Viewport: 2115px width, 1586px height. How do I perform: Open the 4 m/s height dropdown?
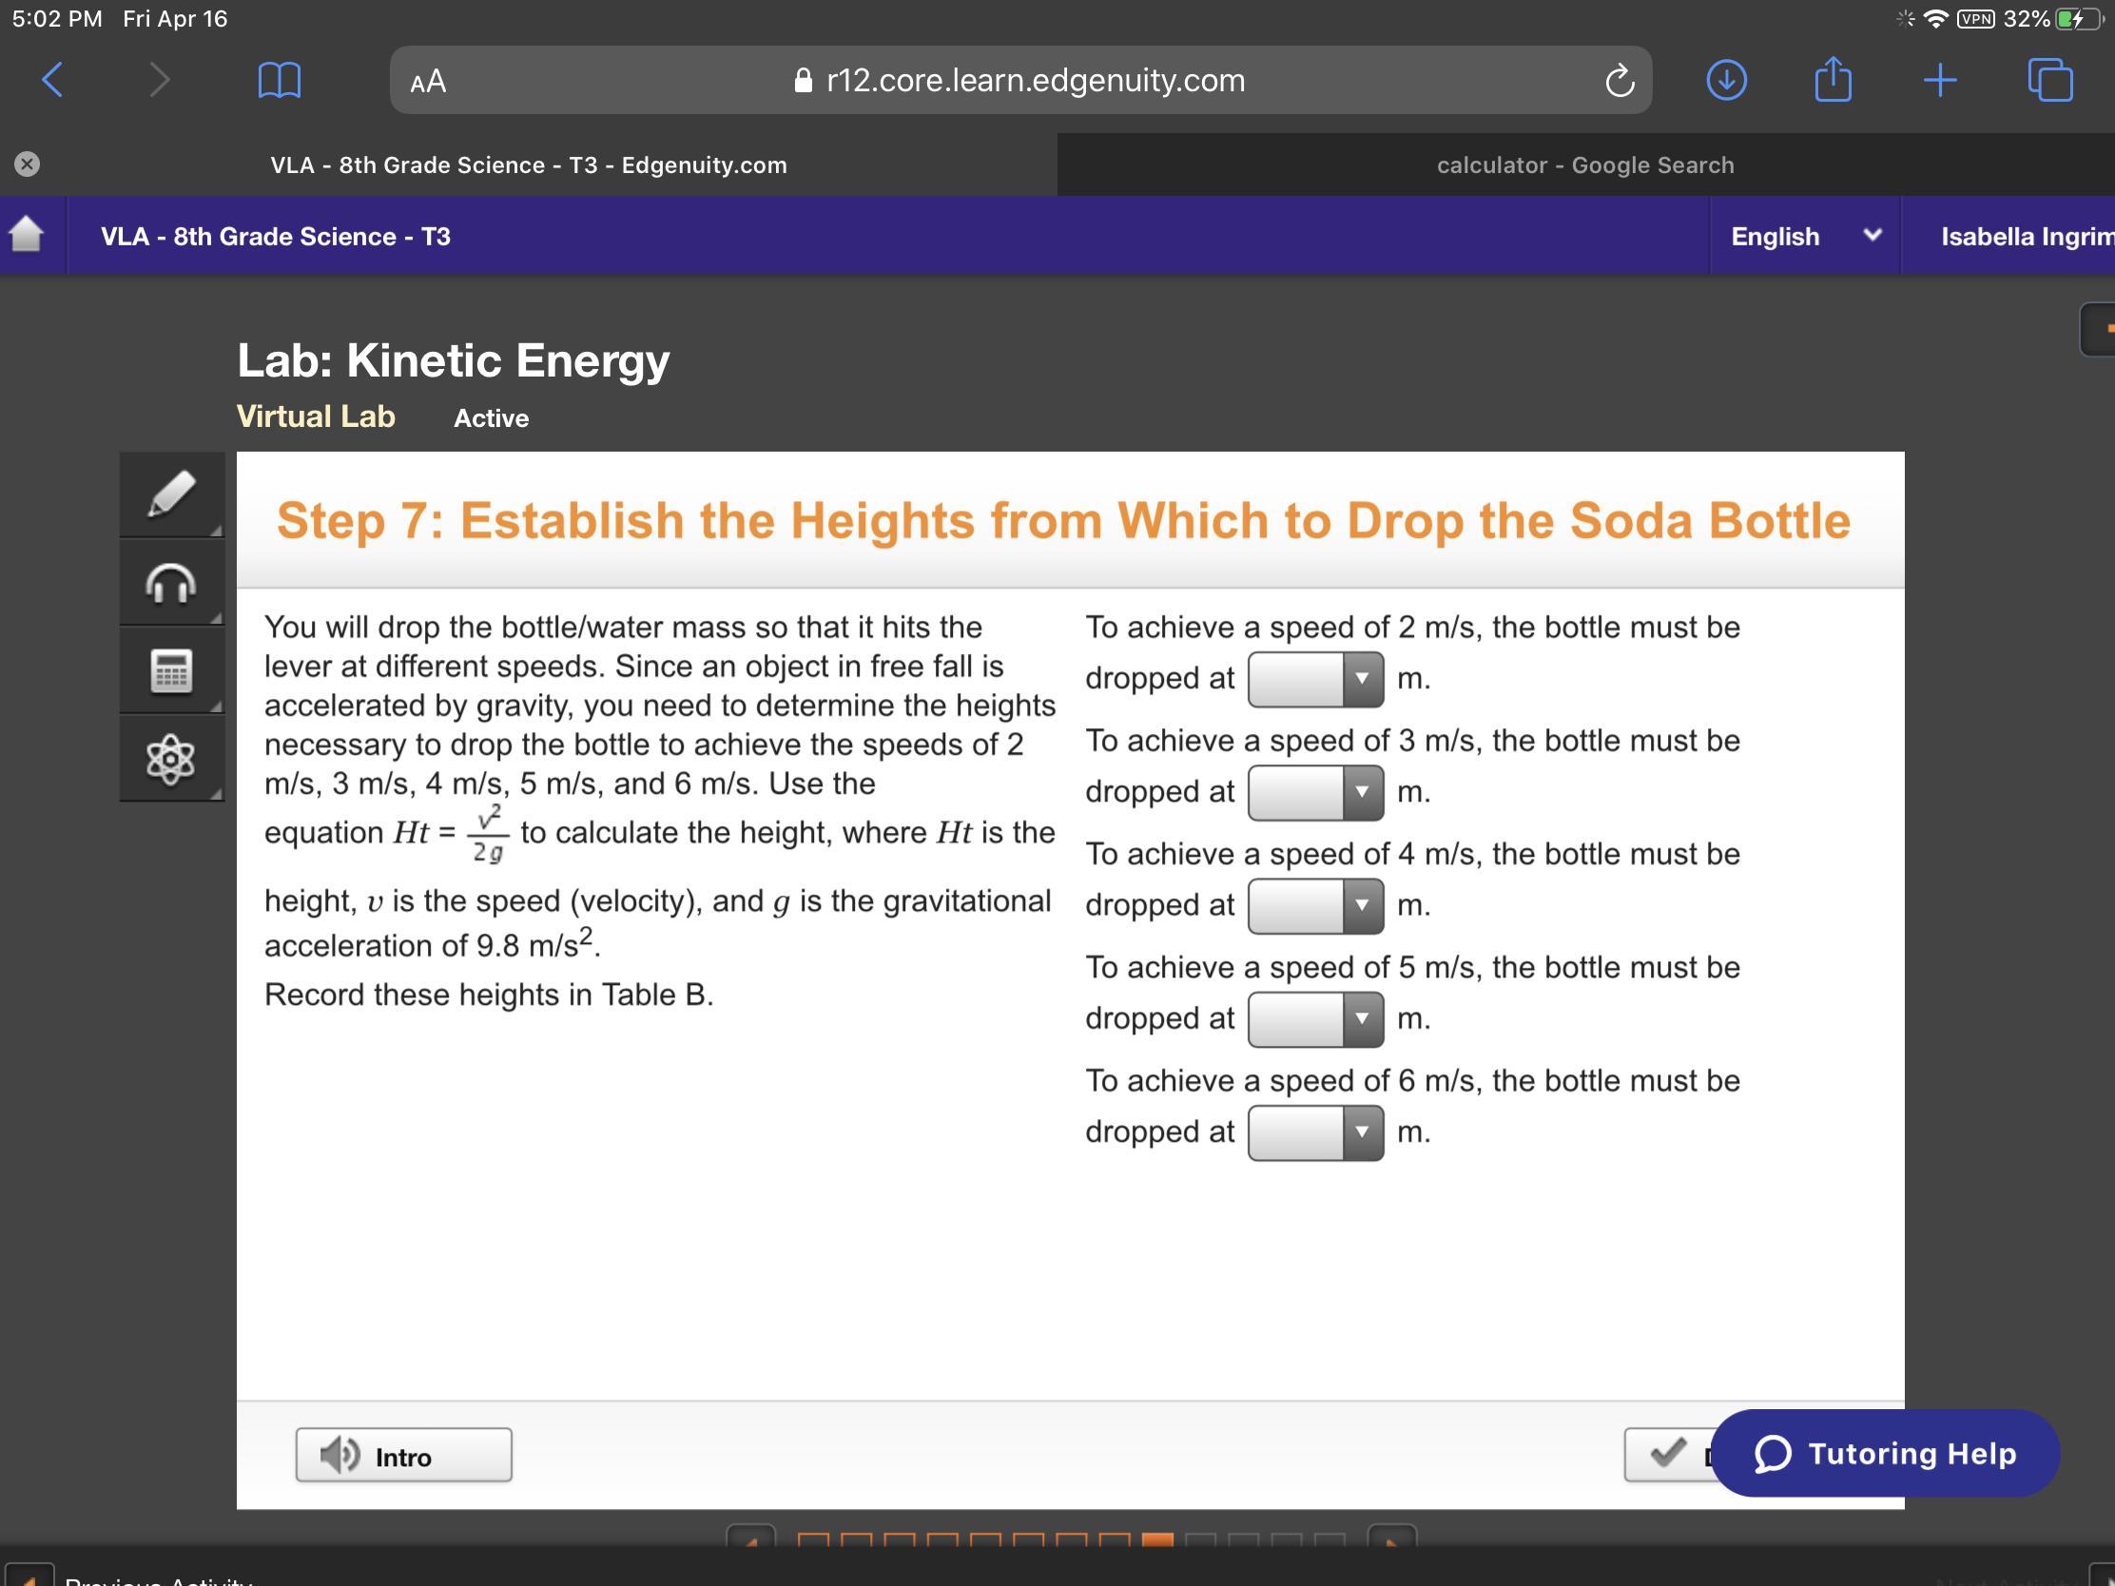point(1314,905)
